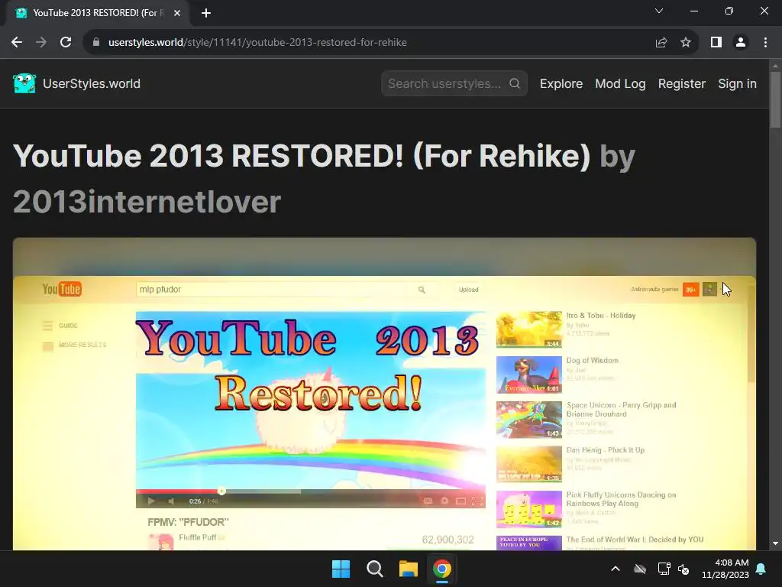Open the Windows Start menu

click(341, 569)
